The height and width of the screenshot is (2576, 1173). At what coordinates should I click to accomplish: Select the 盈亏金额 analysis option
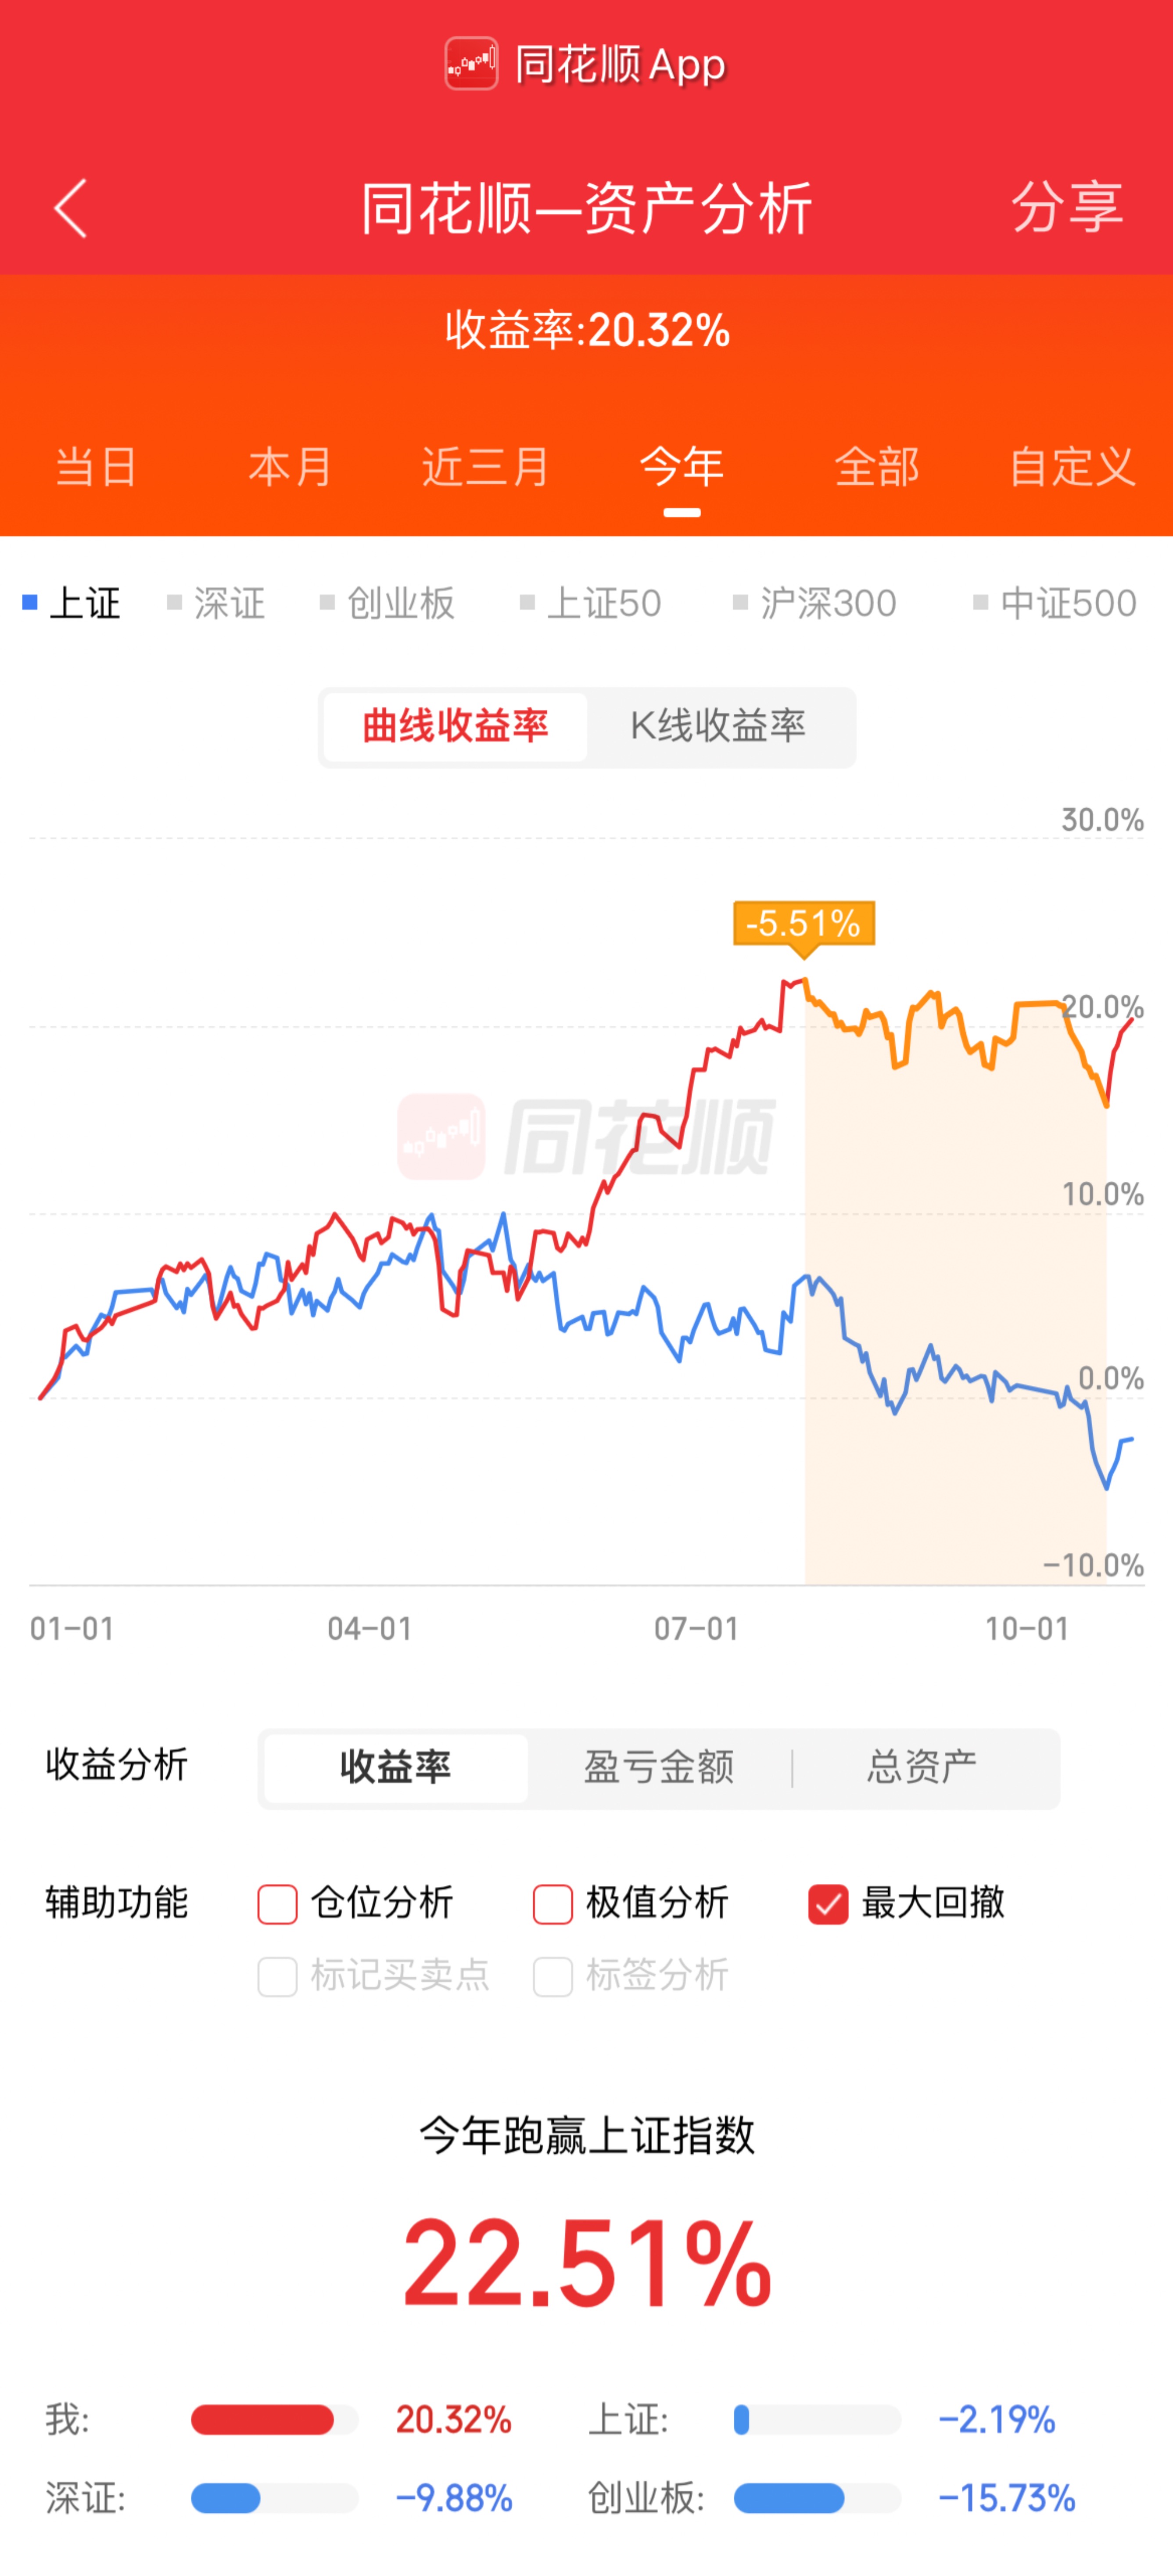[659, 1768]
